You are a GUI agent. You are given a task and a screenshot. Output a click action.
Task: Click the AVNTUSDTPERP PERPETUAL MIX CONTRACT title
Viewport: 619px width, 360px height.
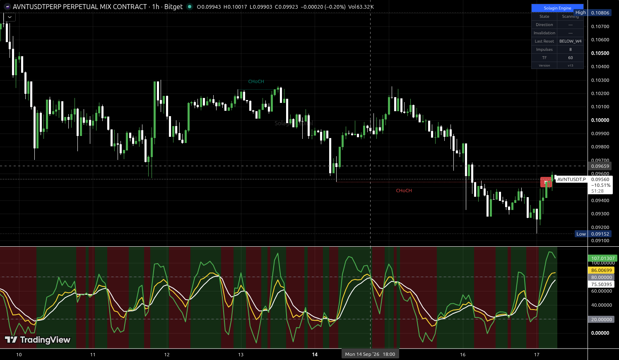point(80,7)
